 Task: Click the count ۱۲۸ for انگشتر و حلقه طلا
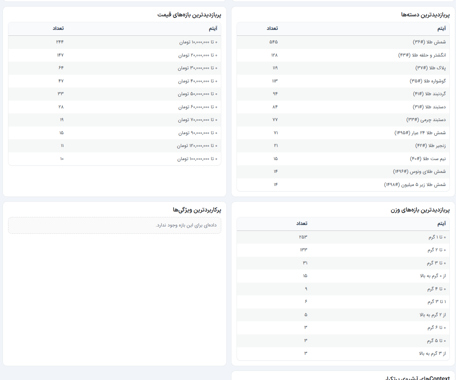tap(274, 55)
